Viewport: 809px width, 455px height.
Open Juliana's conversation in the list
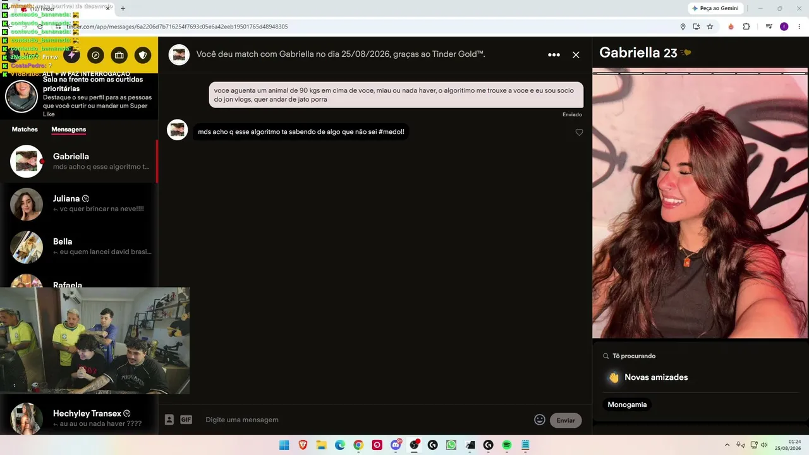[x=79, y=203]
